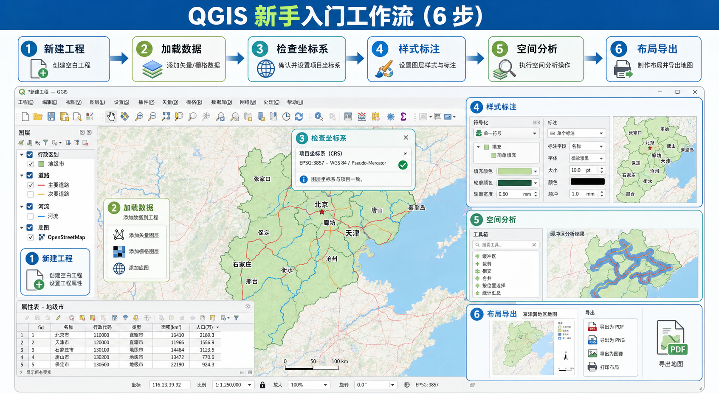
Task: Click the filter legend funnel icon in Layers panel
Action: [x=45, y=143]
